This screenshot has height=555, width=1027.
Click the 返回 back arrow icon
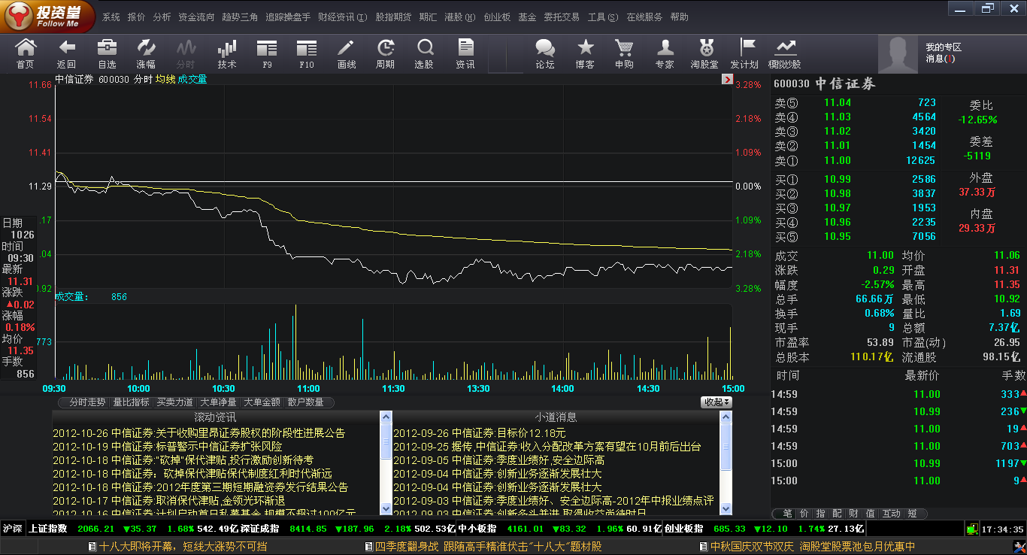[x=66, y=53]
